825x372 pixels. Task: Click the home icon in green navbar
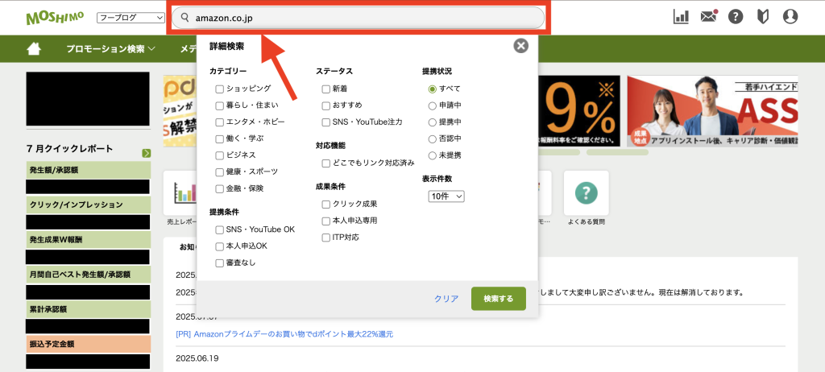pyautogui.click(x=33, y=49)
